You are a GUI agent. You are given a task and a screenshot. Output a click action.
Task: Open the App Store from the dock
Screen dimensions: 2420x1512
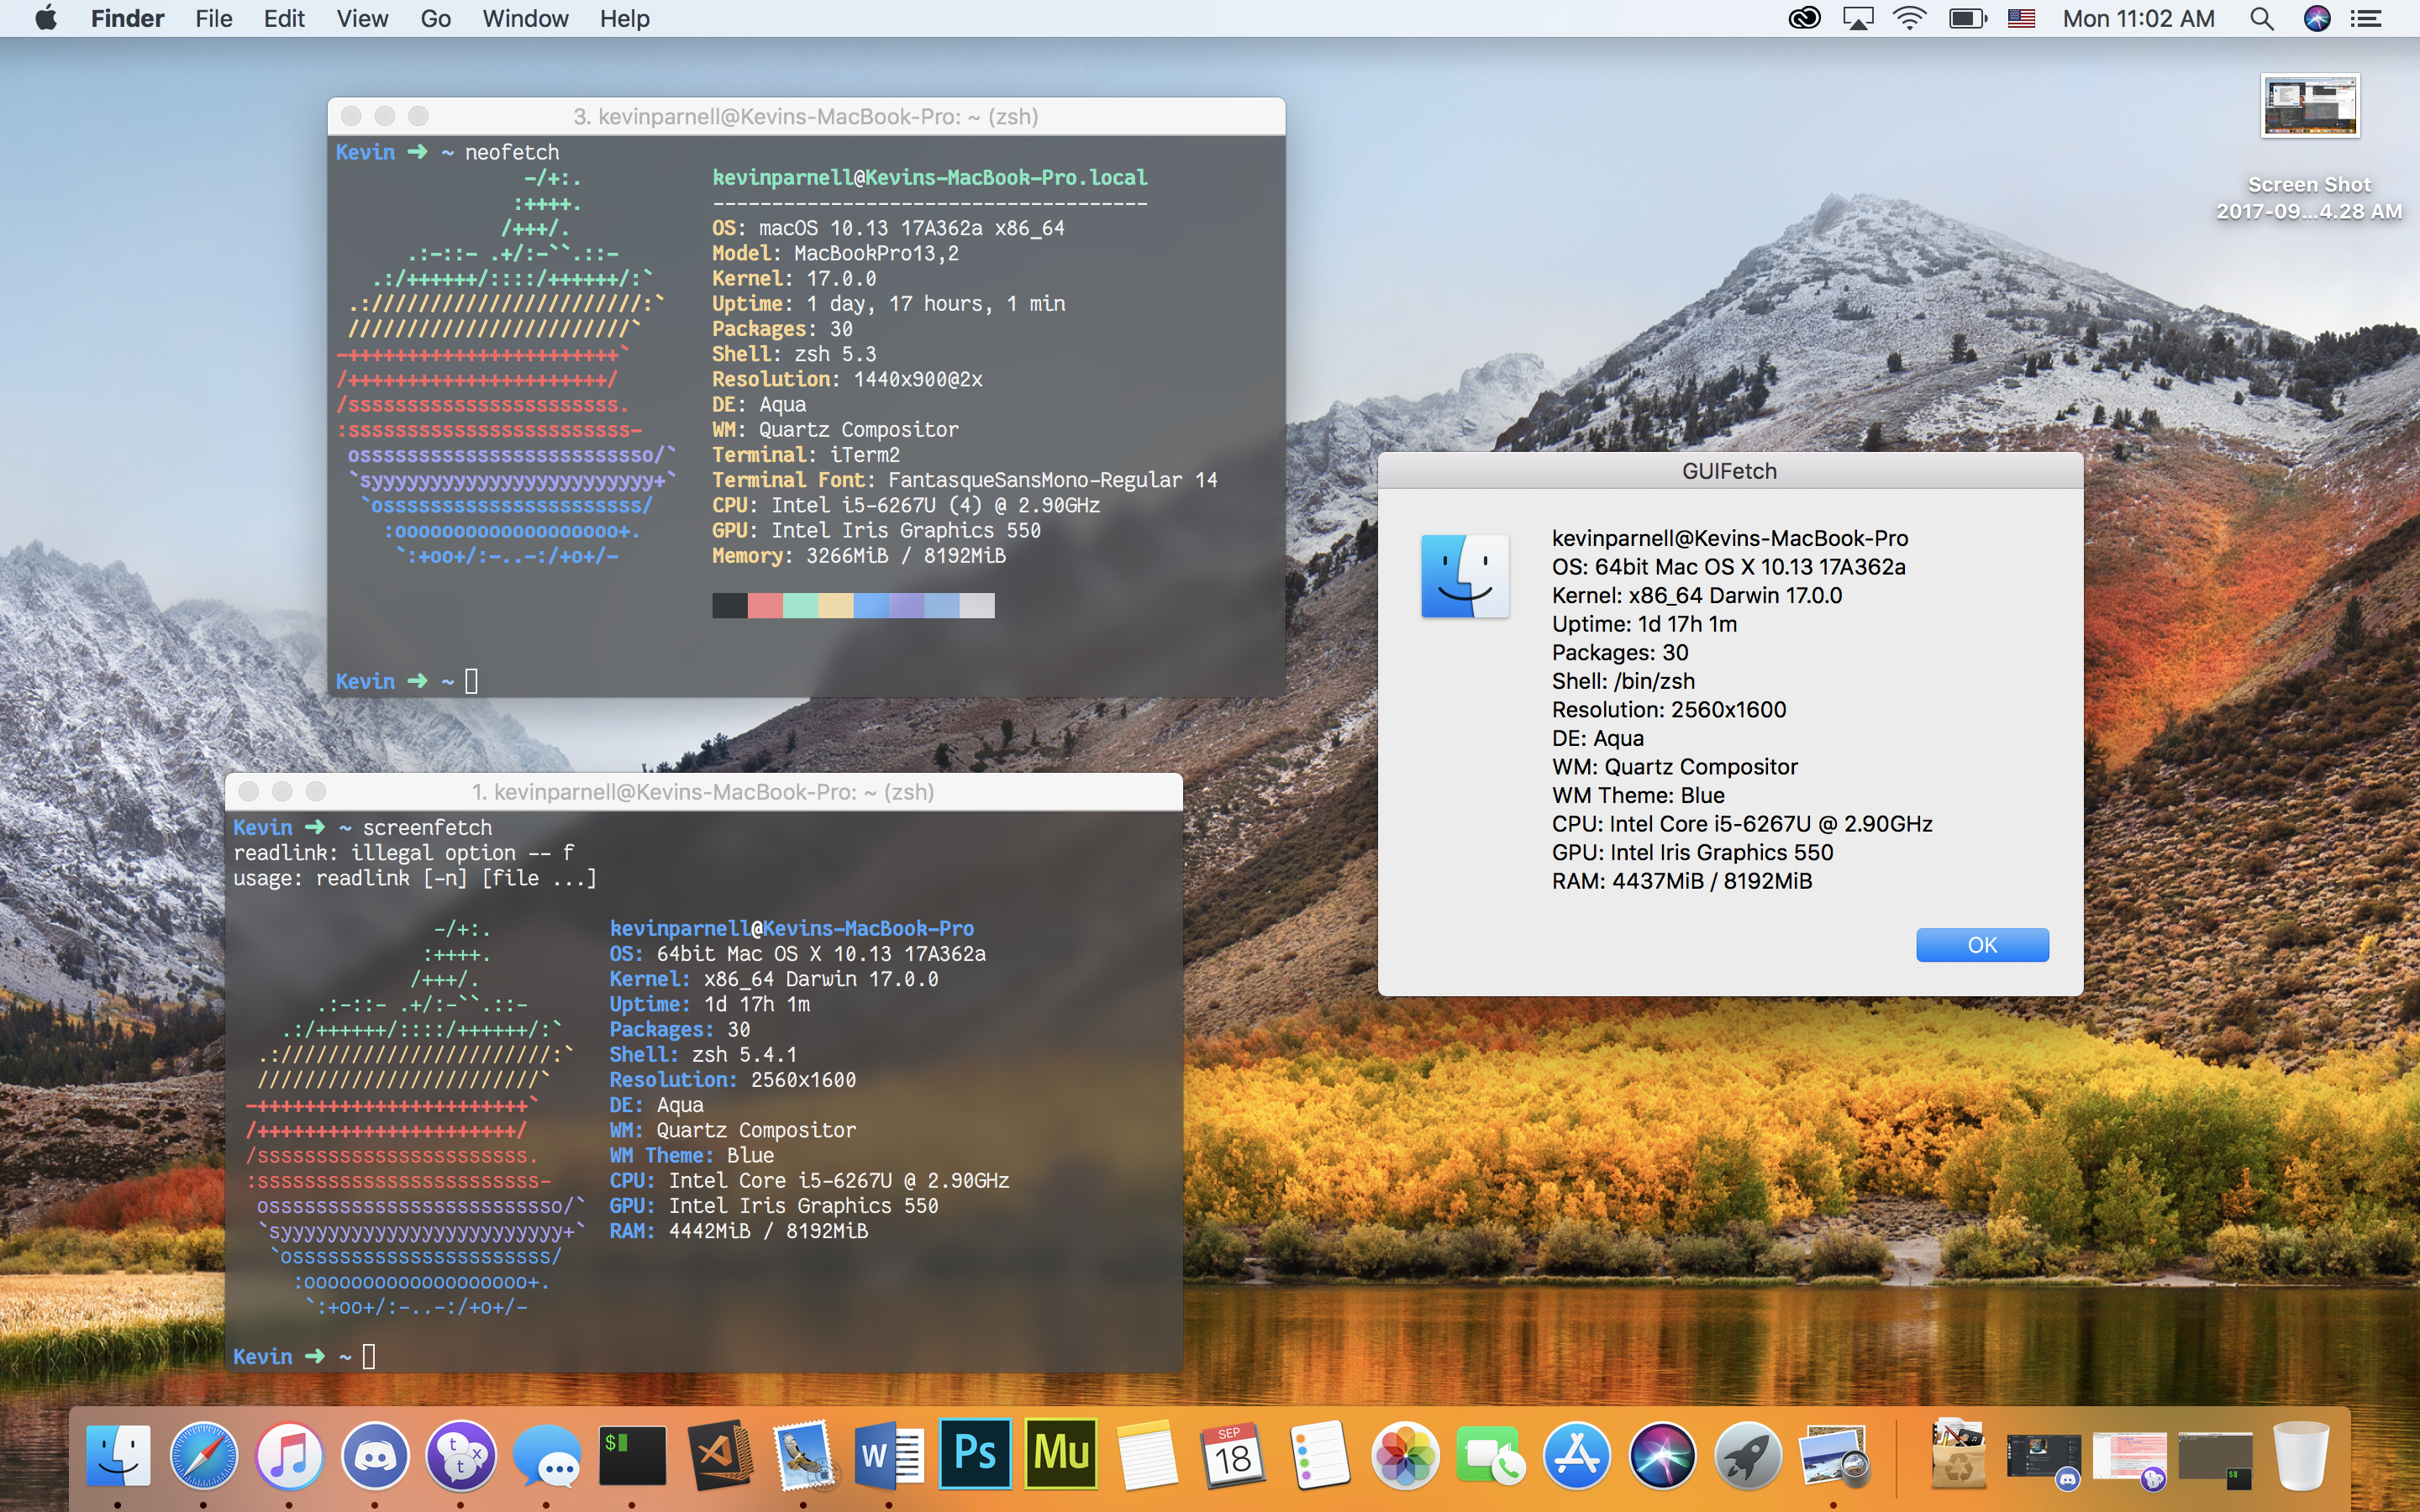(1576, 1454)
